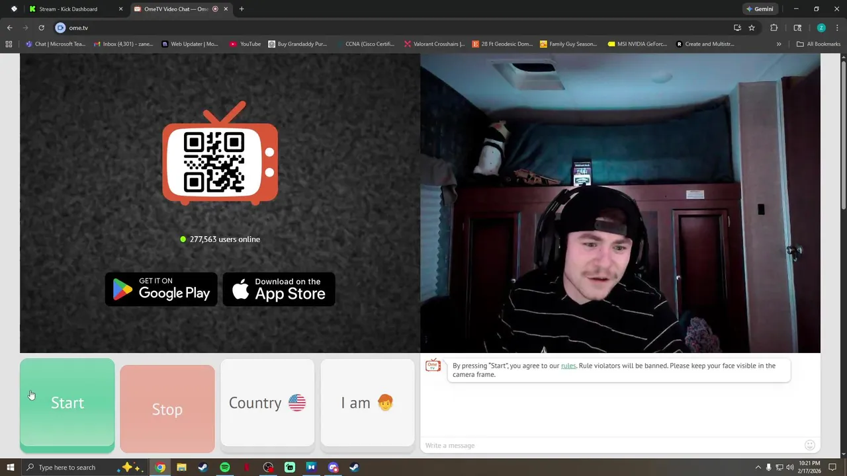847x476 pixels.
Task: Open the Chrome three-dot menu
Action: 836,28
